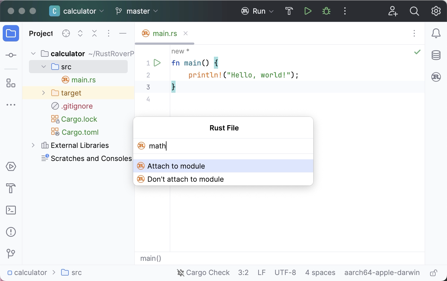Screen dimensions: 447x281
Task: Open the Notifications bell
Action: click(436, 33)
